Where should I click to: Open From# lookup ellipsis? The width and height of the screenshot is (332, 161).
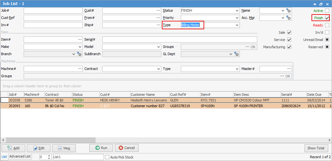(x=159, y=18)
